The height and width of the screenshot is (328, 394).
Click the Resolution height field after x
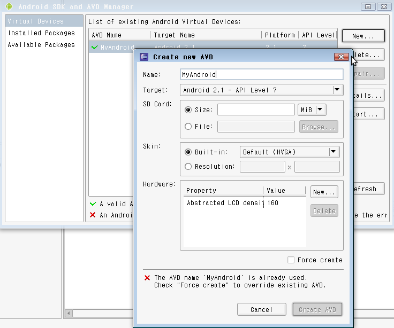coord(317,167)
